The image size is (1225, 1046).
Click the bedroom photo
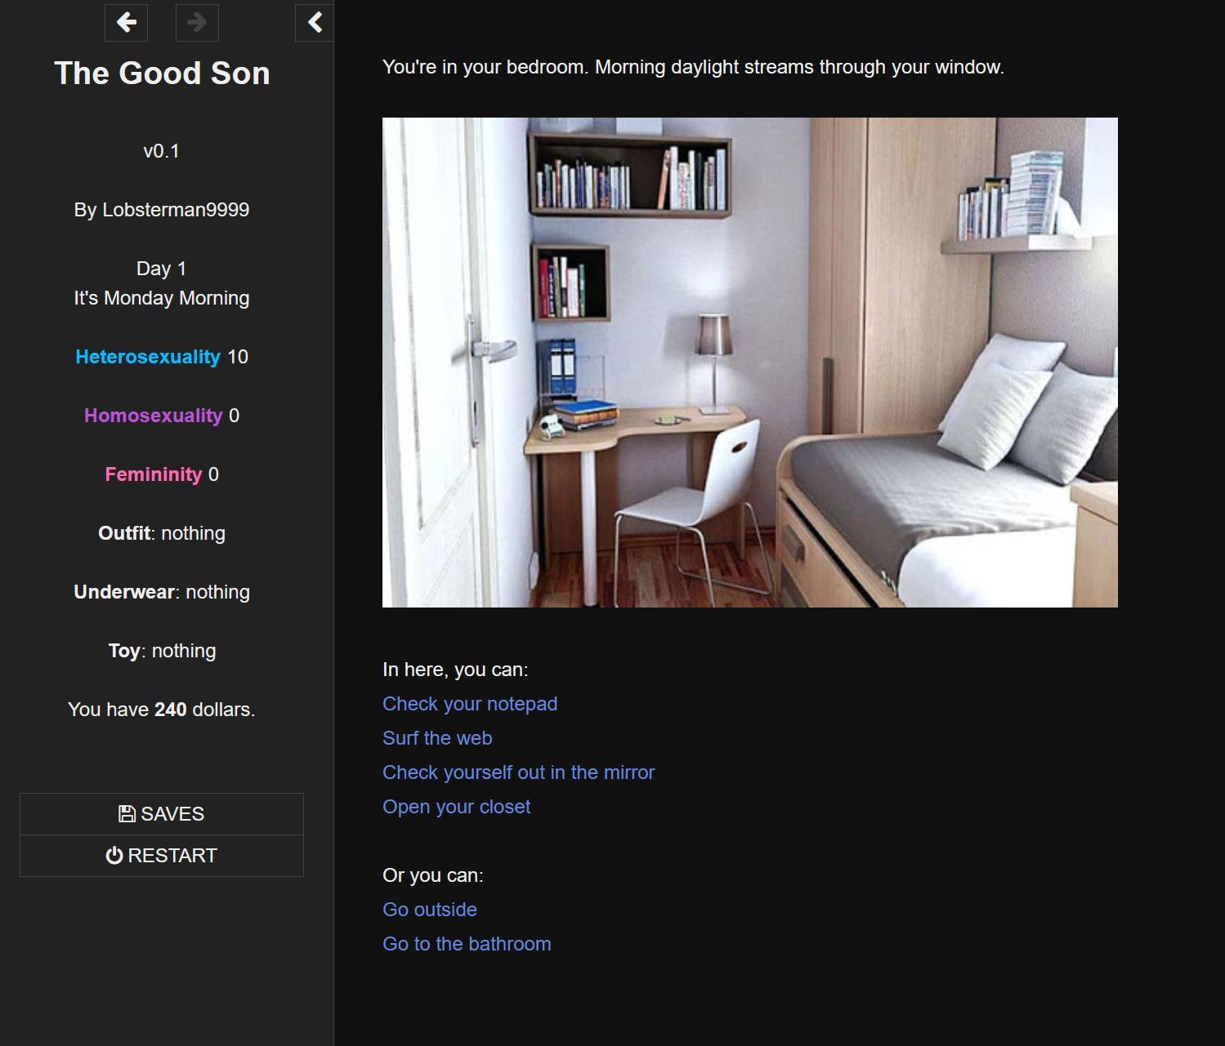pos(749,362)
